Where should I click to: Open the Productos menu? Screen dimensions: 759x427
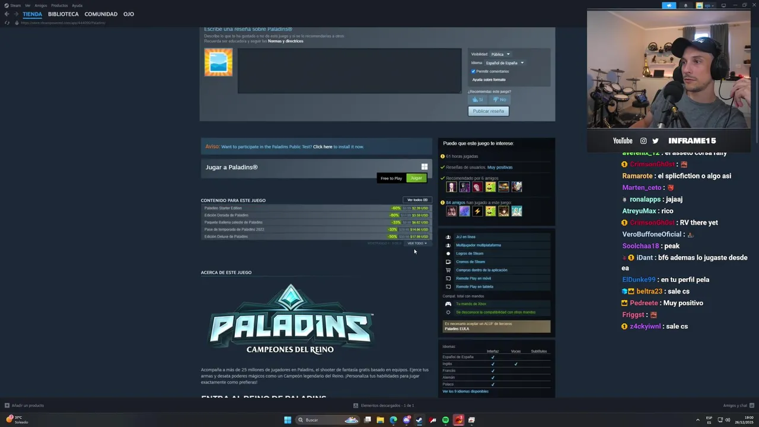[x=59, y=5]
